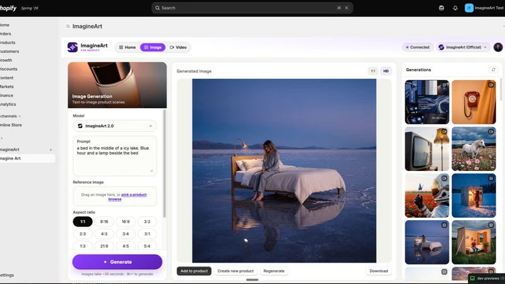This screenshot has width=505, height=284.
Task: Click the pin dot next to ImagineArt sidebar item
Action: [50, 150]
